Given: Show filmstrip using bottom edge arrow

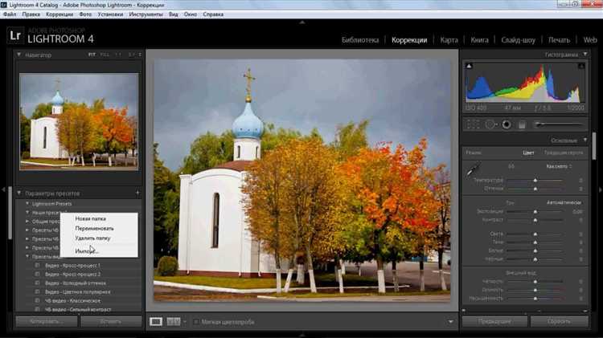Looking at the screenshot, I should pos(301,336).
